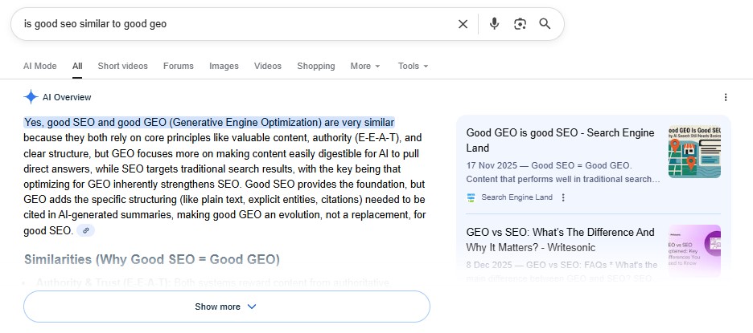Open Short videos tab

123,66
